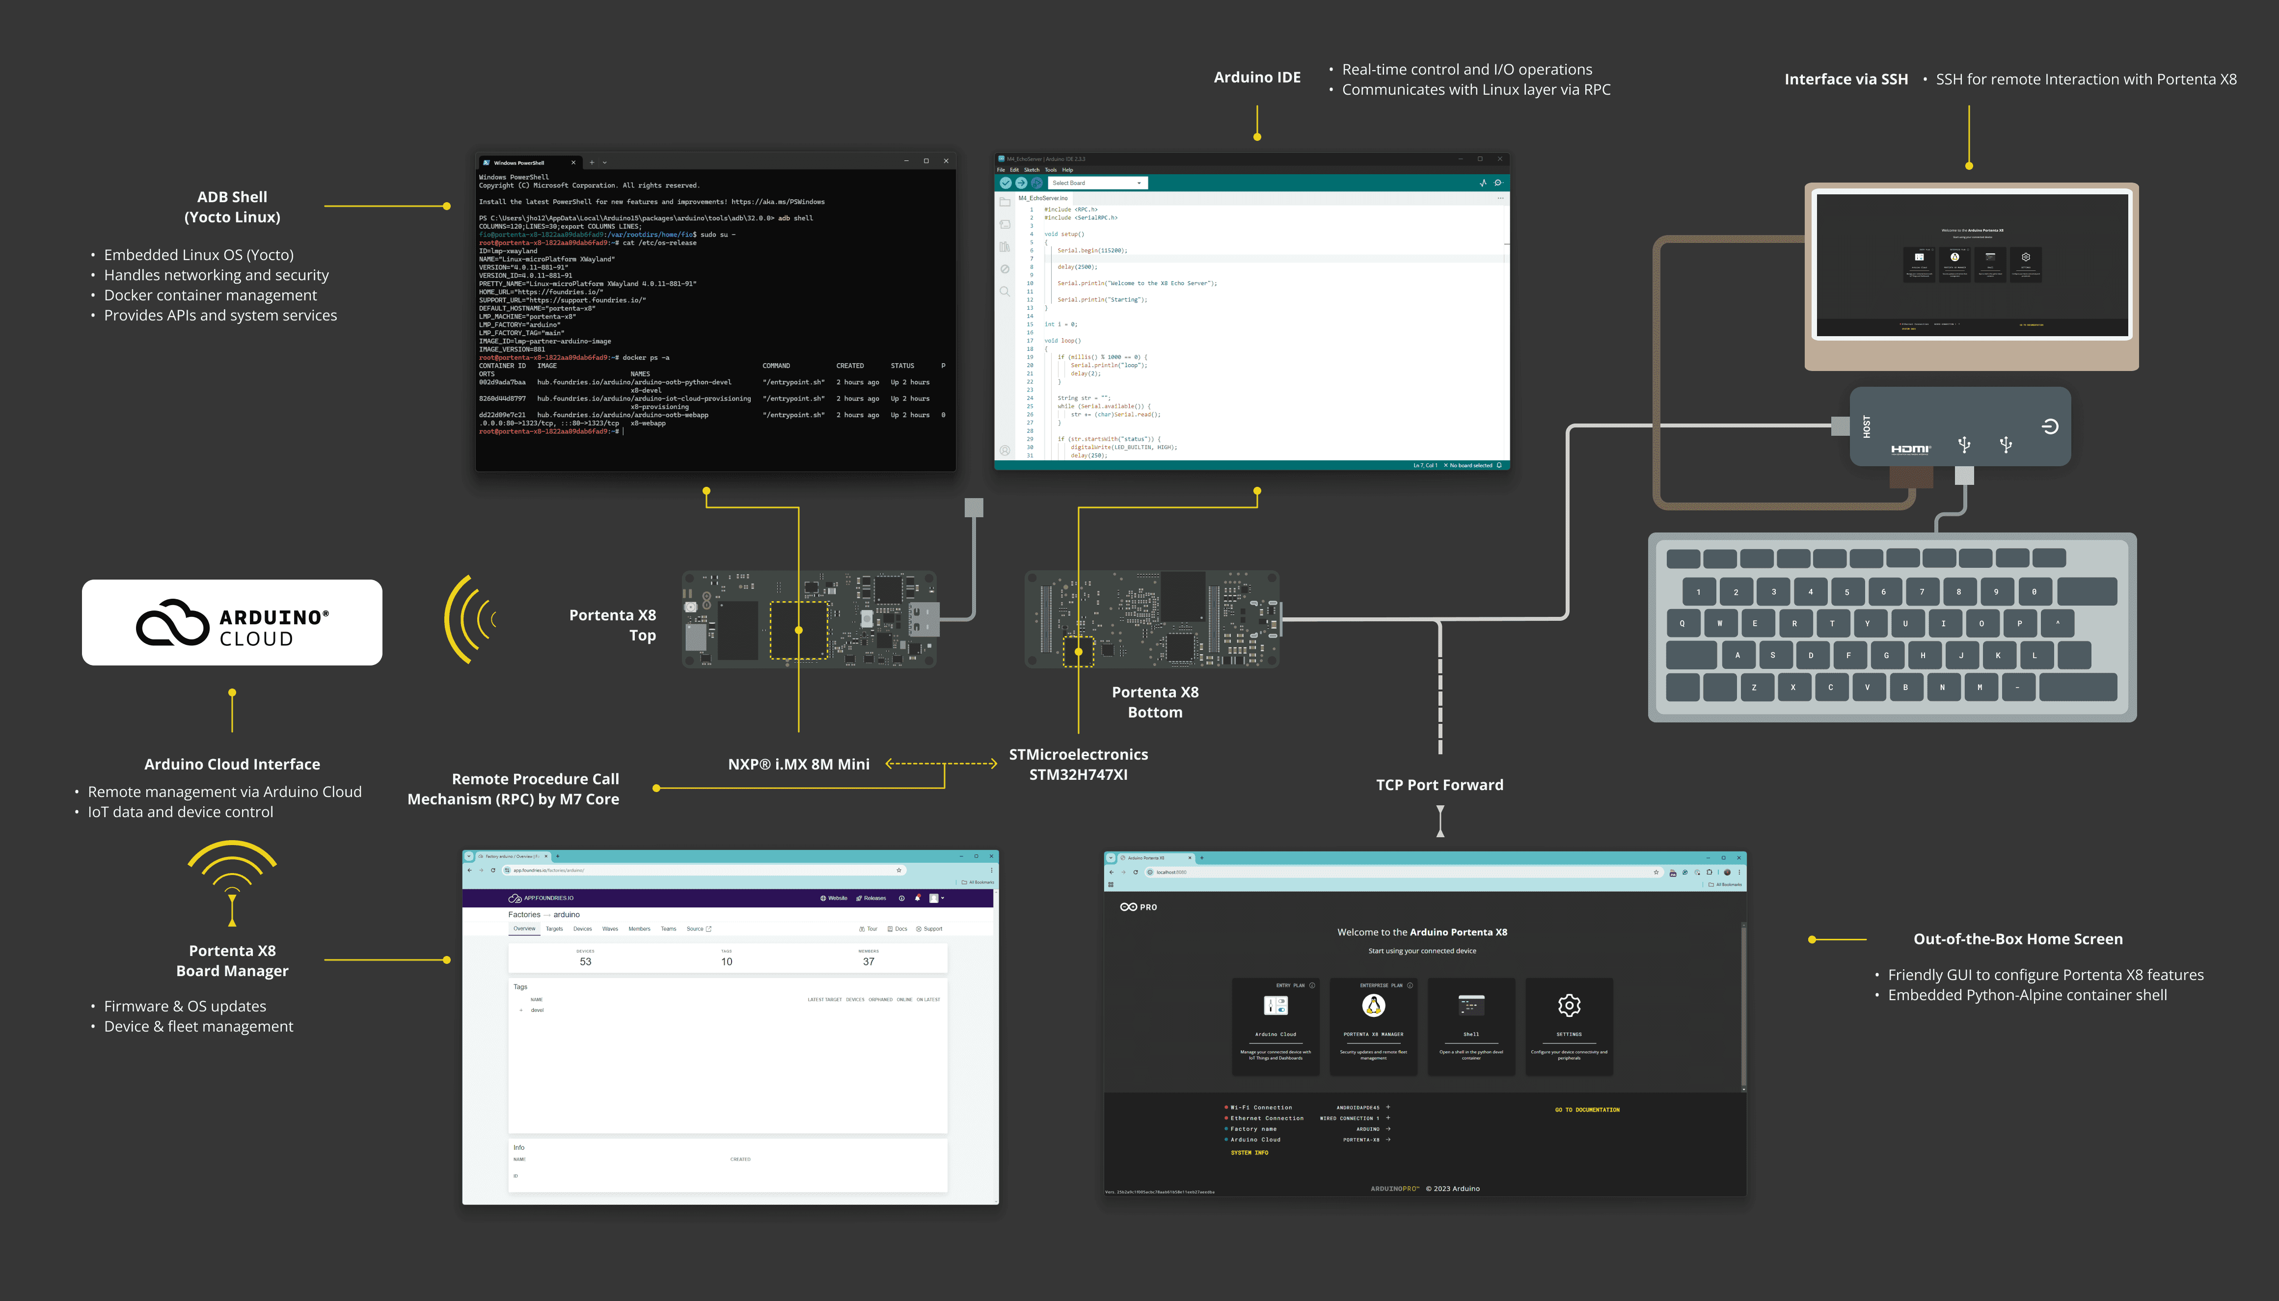Open the Serial Monitor icon in Arduino IDE
Viewport: 2279px width, 1301px height.
pos(1499,183)
